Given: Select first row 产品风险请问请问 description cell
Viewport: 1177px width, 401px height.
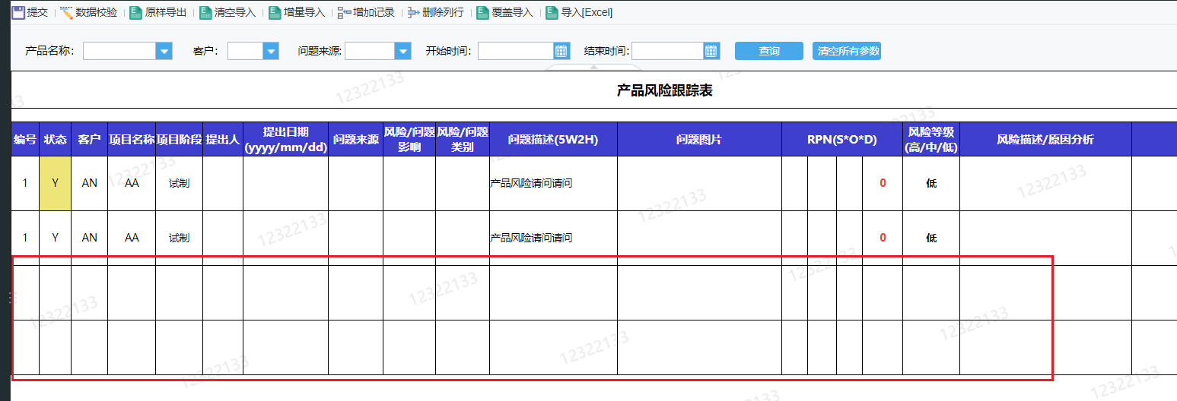Looking at the screenshot, I should [553, 183].
